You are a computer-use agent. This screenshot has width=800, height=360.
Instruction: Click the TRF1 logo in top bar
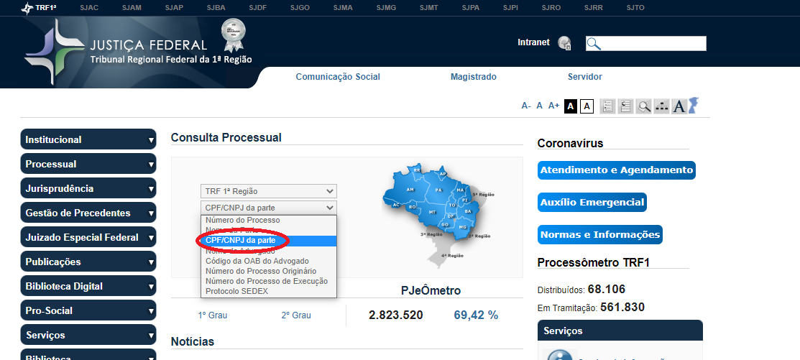[40, 8]
